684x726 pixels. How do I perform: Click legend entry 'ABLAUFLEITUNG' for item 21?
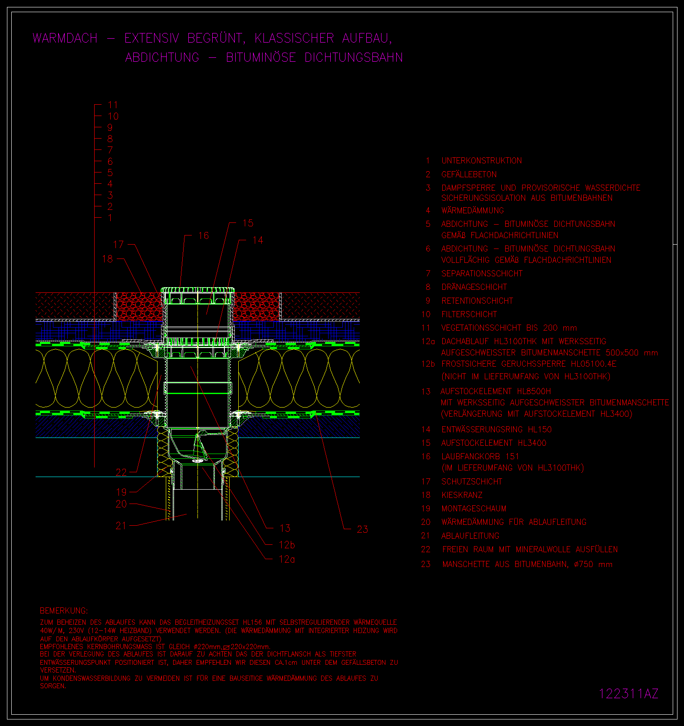(470, 536)
